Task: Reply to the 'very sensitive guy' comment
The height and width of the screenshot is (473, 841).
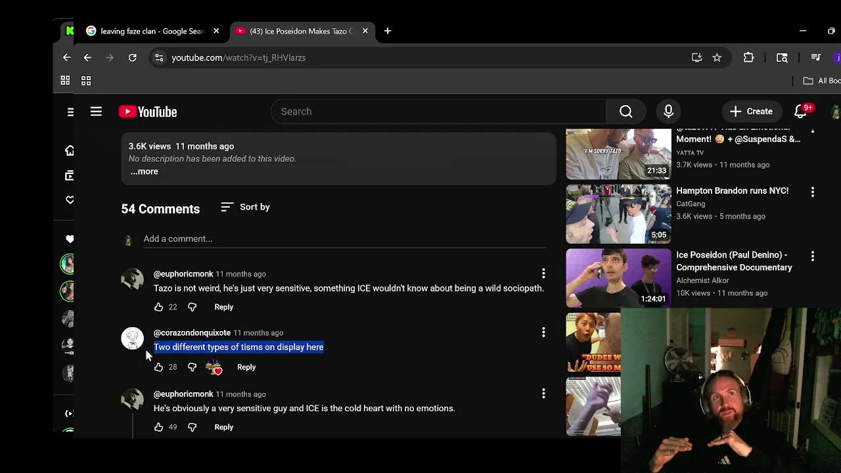Action: click(x=223, y=427)
